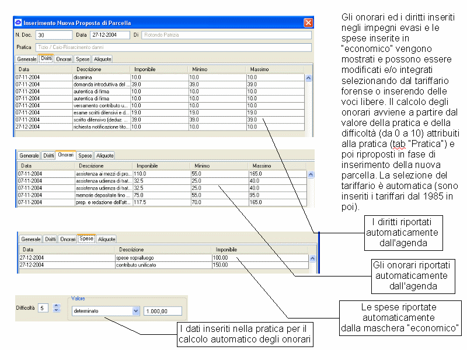Select the 'memorie depositate fino' row

click(162, 195)
